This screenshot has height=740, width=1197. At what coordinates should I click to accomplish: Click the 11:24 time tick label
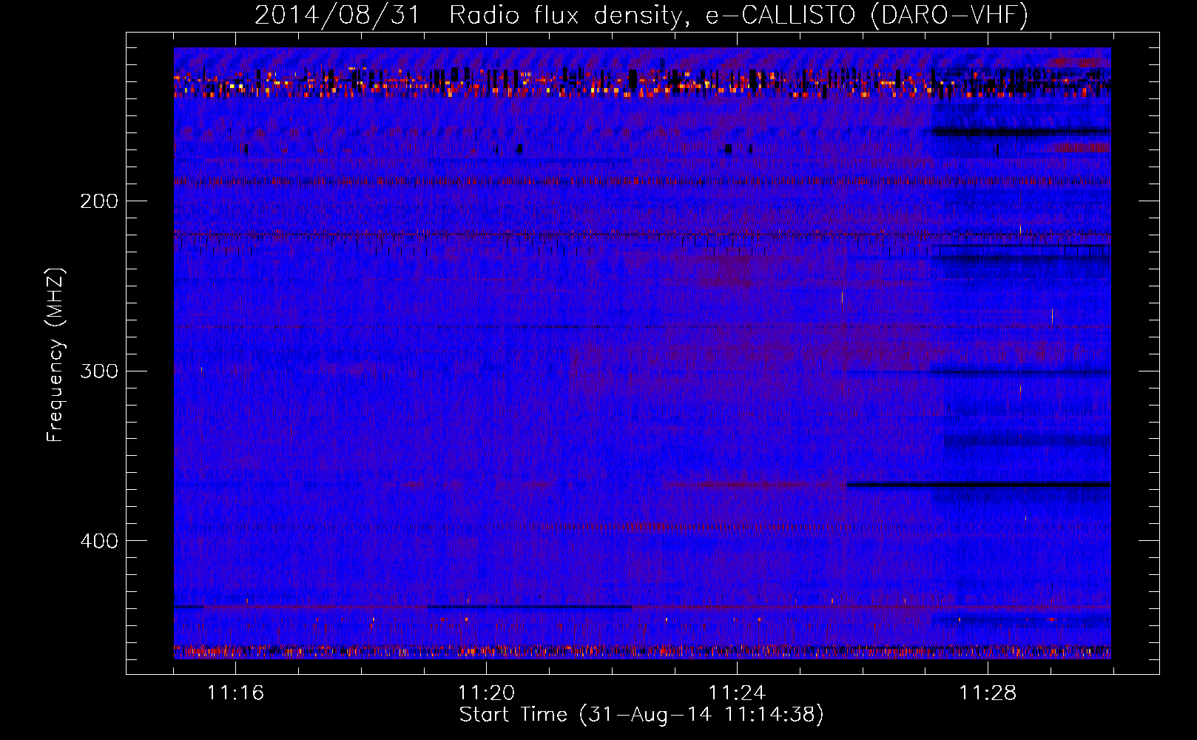(x=737, y=693)
